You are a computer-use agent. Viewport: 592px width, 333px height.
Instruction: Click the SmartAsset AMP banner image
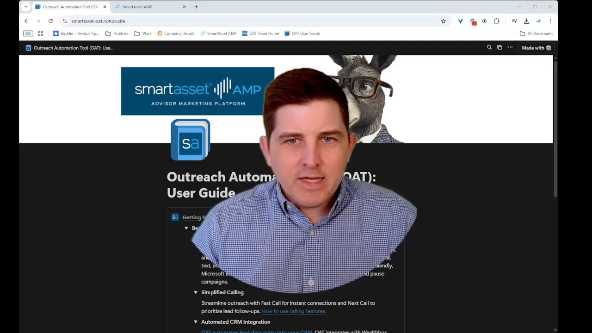[x=197, y=91]
